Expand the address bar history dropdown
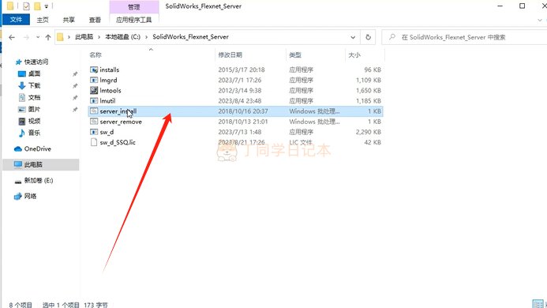This screenshot has height=308, width=547. (x=353, y=37)
